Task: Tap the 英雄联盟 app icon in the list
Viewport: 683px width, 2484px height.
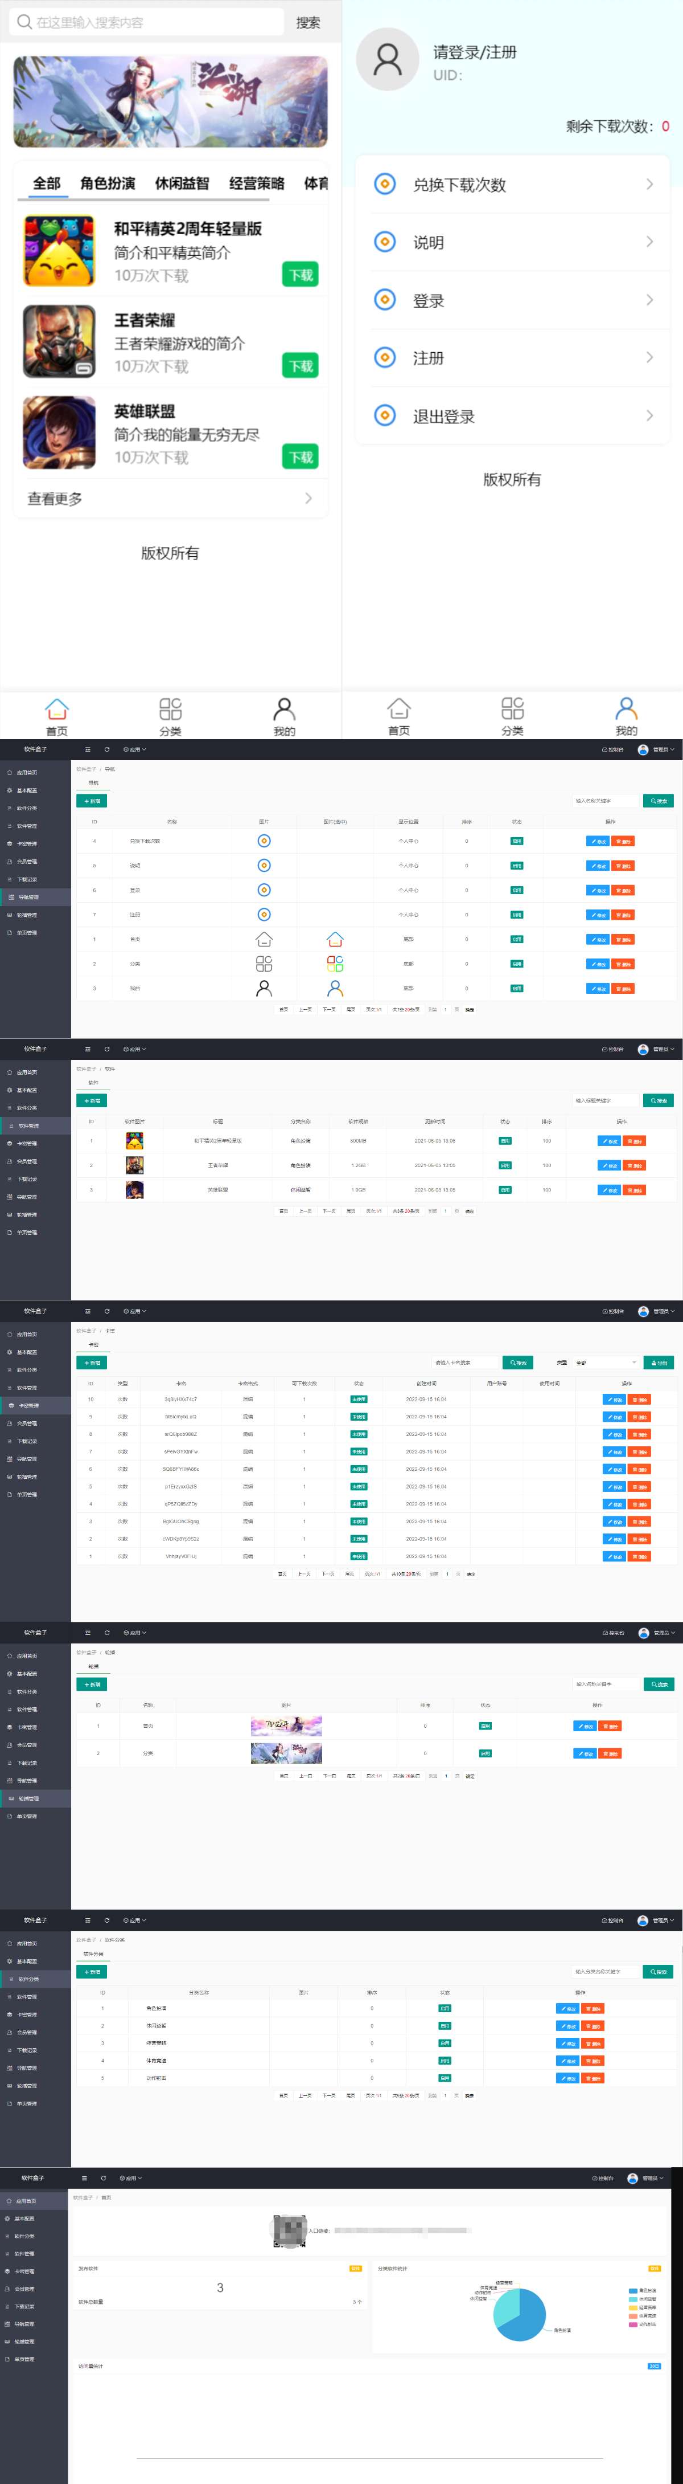Action: (x=60, y=433)
